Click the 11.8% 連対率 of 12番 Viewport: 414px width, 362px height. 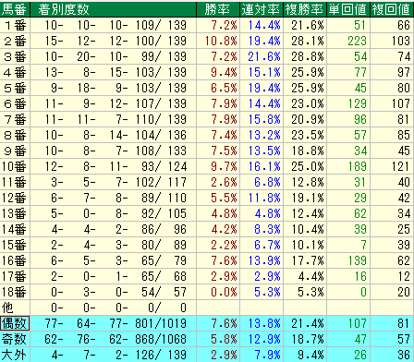[x=264, y=198]
